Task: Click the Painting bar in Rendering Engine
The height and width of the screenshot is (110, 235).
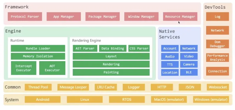Action: click(x=111, y=72)
